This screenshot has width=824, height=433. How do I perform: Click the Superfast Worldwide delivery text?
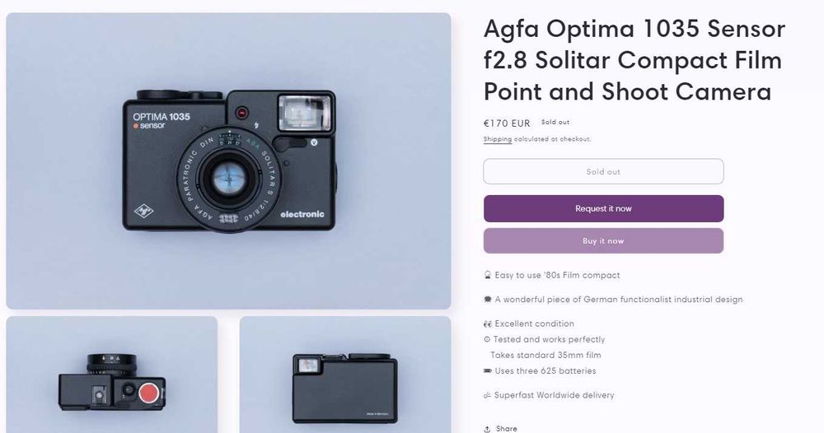[555, 395]
